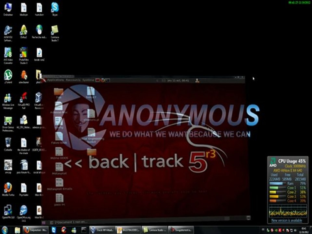The width and height of the screenshot is (312, 234).
Task: Open Mozilla Firefox desktop shortcut
Action: [8, 188]
